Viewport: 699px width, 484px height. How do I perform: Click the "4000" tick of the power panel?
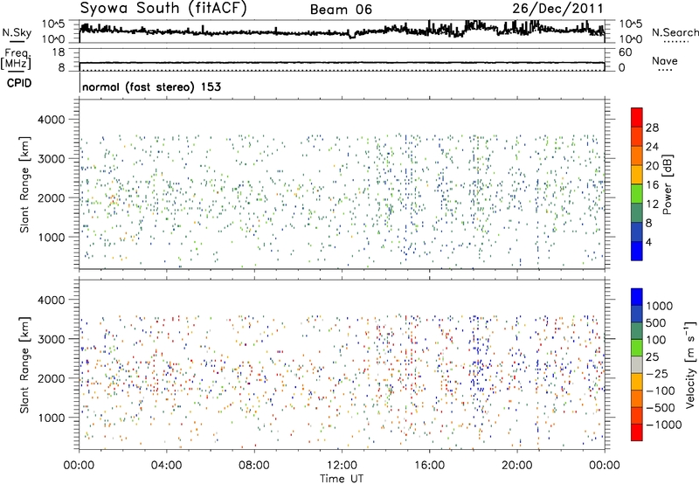(51, 120)
